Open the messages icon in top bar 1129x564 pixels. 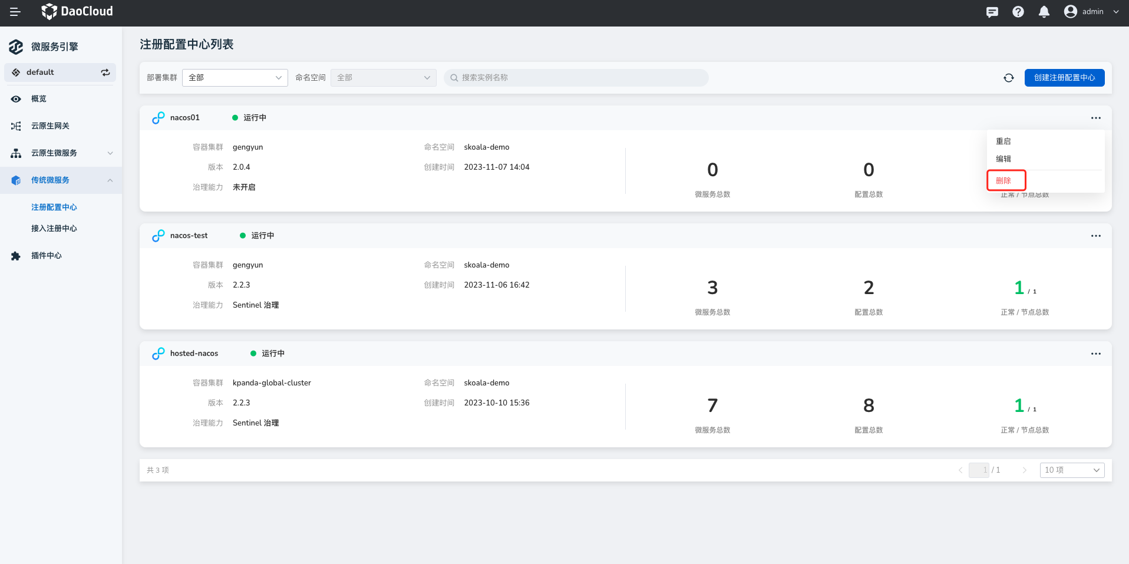(x=992, y=12)
